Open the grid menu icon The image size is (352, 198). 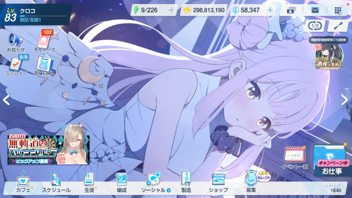[338, 10]
